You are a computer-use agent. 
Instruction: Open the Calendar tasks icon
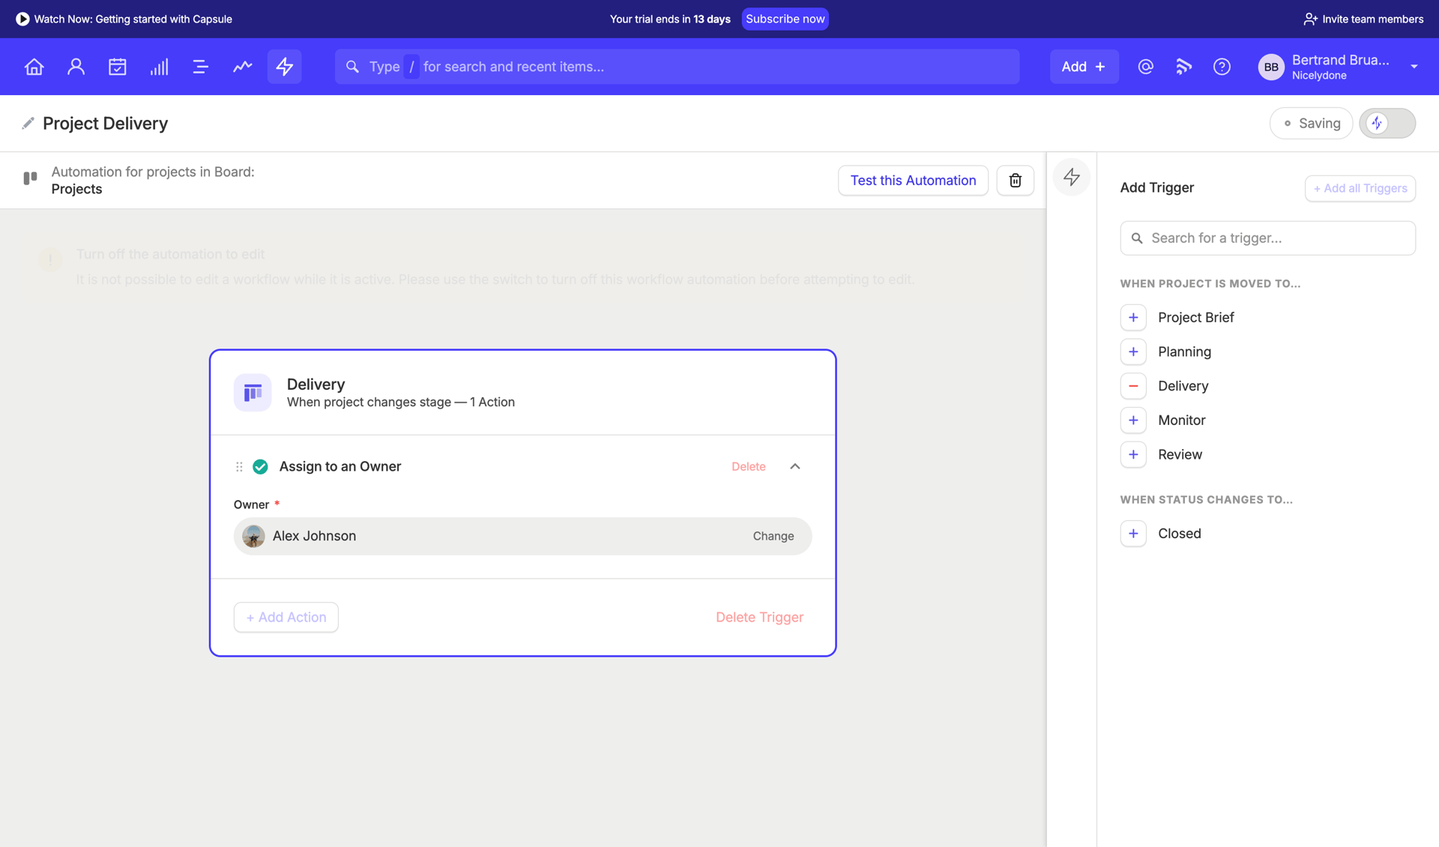[x=117, y=66]
